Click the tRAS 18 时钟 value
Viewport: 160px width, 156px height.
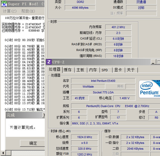coord(118,56)
